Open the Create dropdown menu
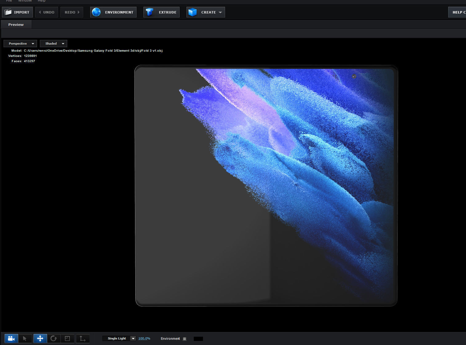This screenshot has height=345, width=466. [206, 12]
